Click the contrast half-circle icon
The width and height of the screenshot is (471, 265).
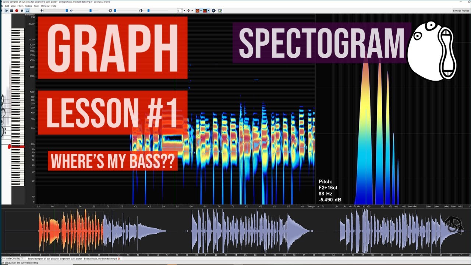pyautogui.click(x=141, y=11)
